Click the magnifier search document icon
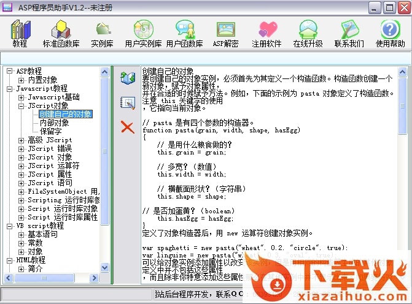This screenshot has height=304, width=412. [x=128, y=102]
